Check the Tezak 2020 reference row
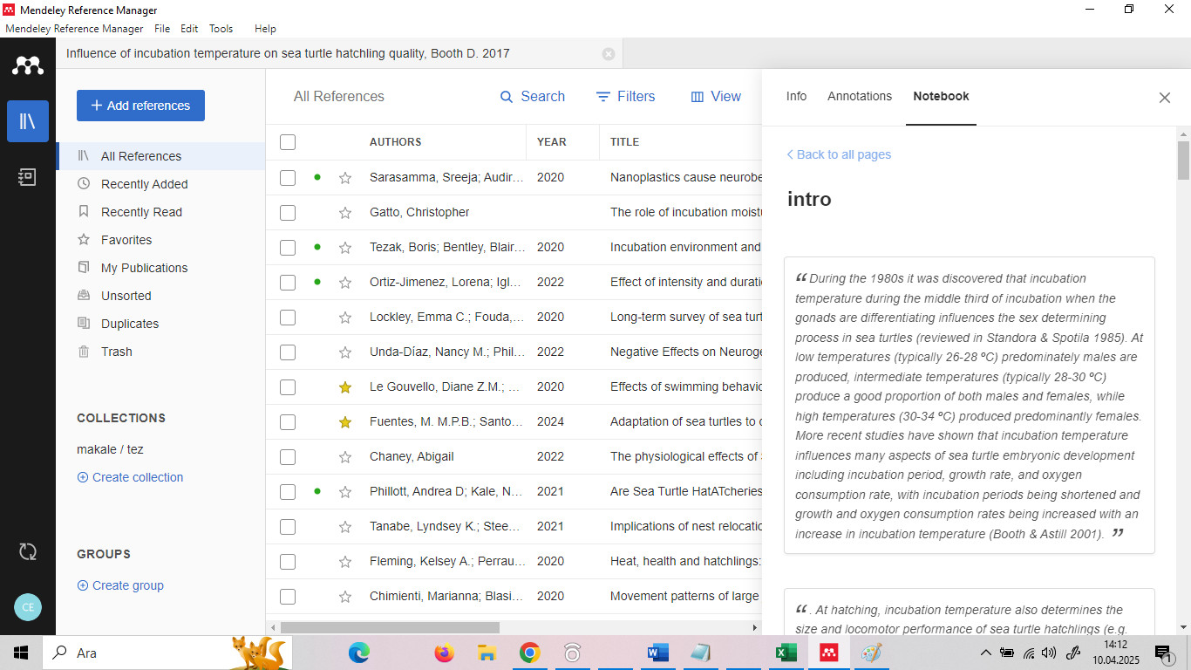 pyautogui.click(x=288, y=248)
